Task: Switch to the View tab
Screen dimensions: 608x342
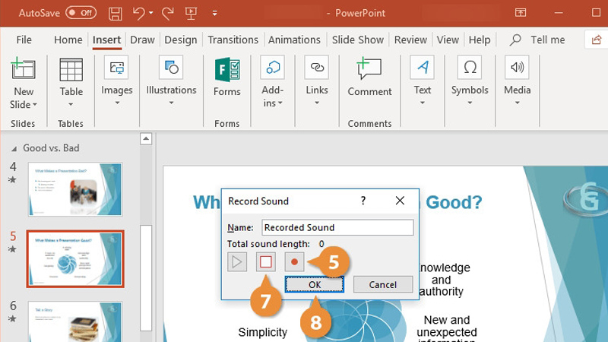Action: point(448,40)
